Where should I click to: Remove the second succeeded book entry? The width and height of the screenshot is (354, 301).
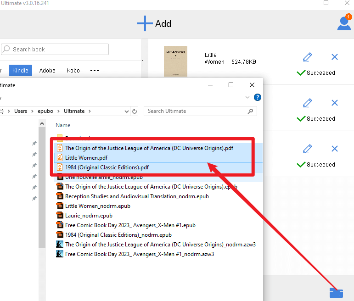(335, 103)
